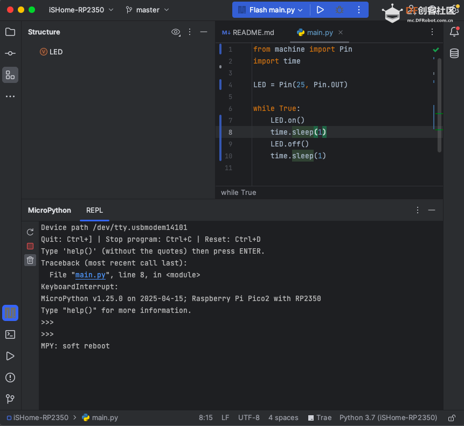
Task: Run Flash main.py with play button
Action: (x=320, y=10)
